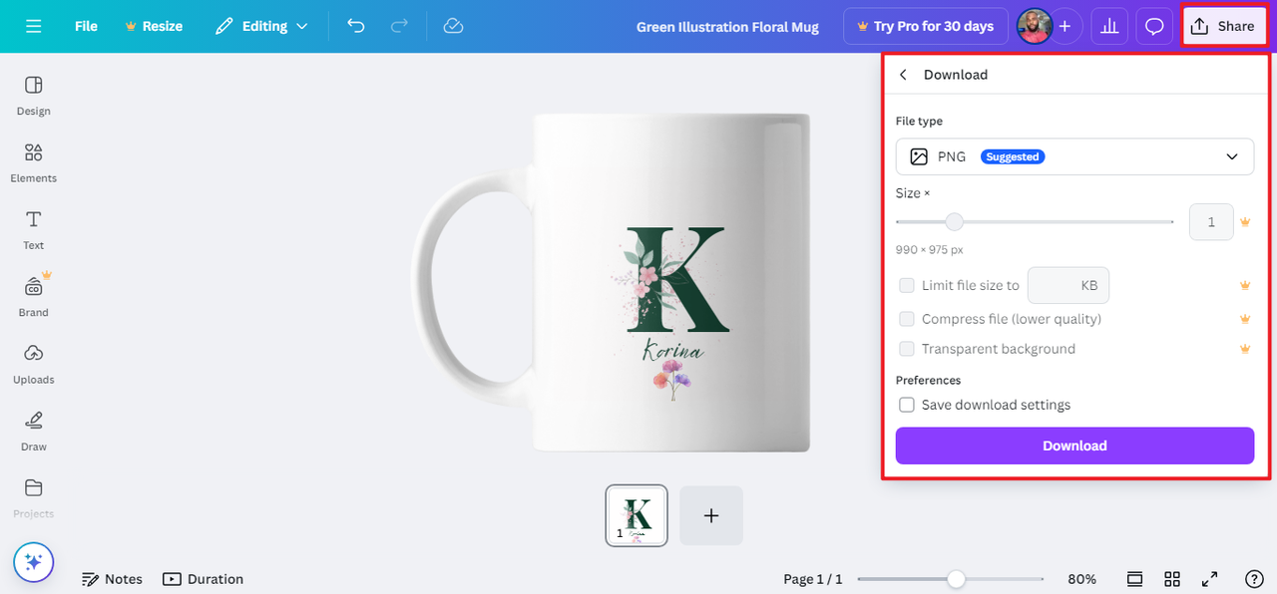Image resolution: width=1277 pixels, height=594 pixels.
Task: Add a collaborator with the plus icon
Action: (x=1064, y=26)
